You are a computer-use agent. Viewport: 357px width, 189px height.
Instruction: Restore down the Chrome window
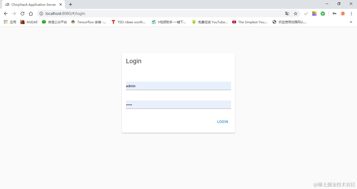(x=339, y=4)
